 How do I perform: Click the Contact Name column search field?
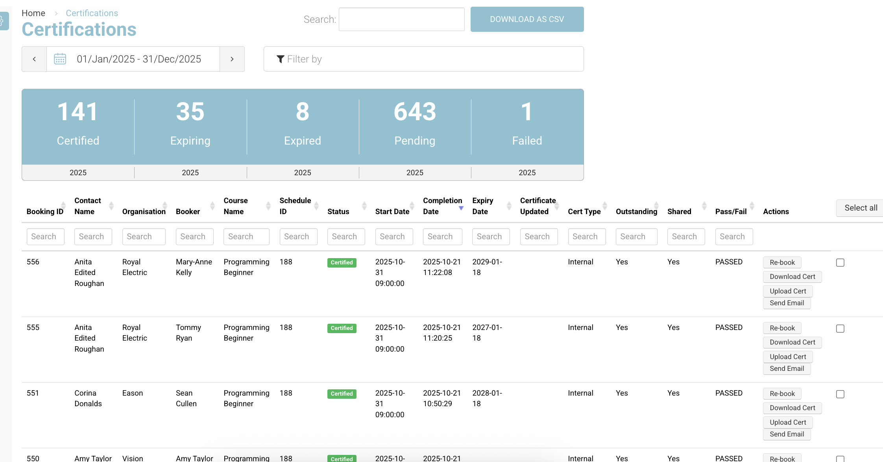tap(93, 236)
